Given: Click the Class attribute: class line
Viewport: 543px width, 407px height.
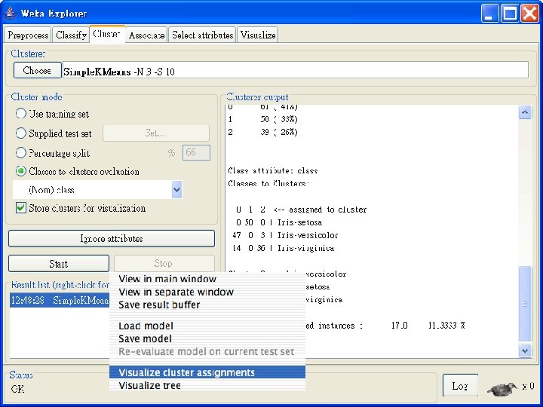Looking at the screenshot, I should [x=273, y=170].
